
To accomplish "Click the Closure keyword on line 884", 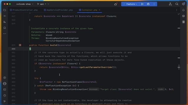I will pyautogui.click(x=72, y=64).
